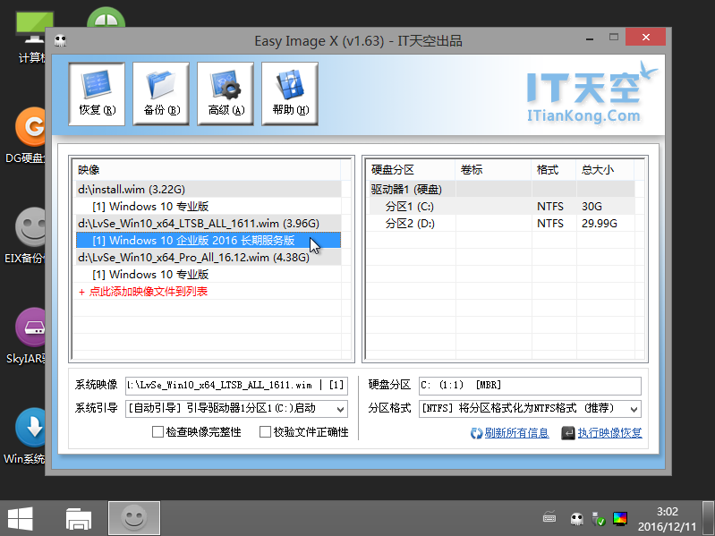This screenshot has width=715, height=536.
Task: Open the 计算机 desktop icon
Action: coord(30,37)
